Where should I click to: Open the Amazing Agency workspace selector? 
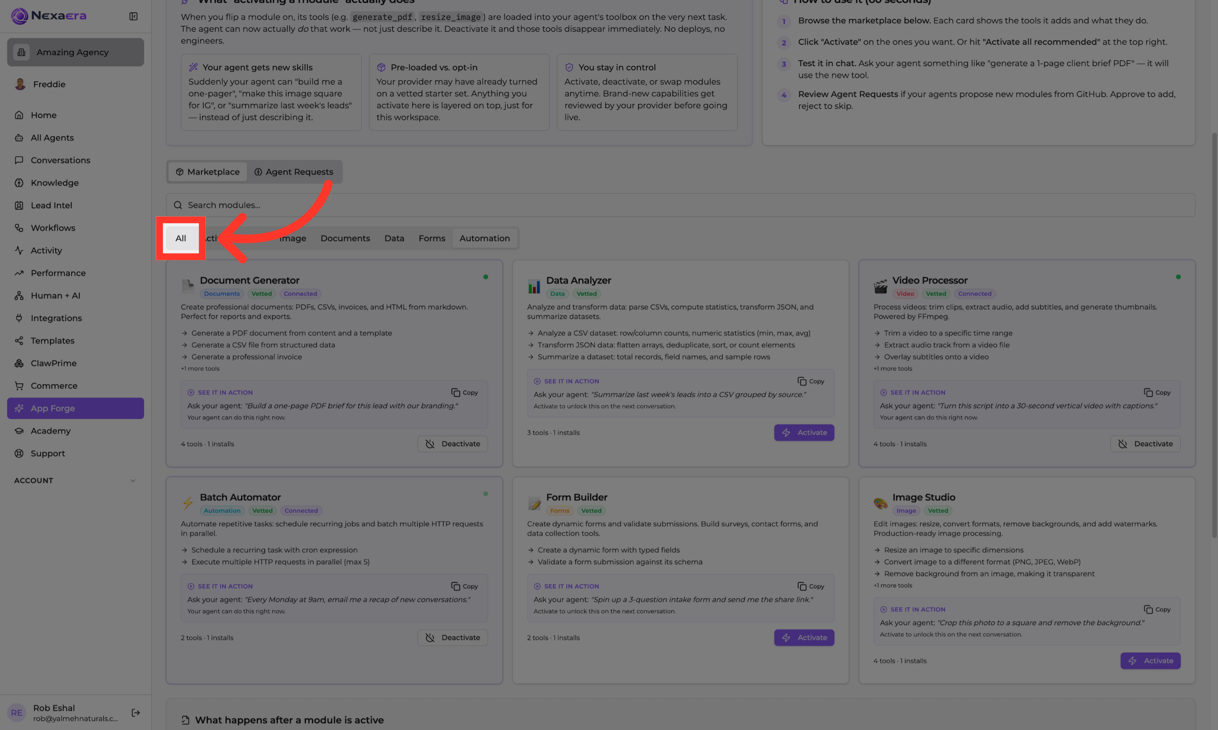point(75,52)
